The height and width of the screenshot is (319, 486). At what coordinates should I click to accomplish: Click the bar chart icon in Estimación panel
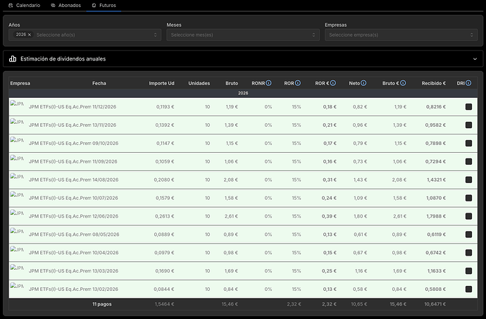13,59
